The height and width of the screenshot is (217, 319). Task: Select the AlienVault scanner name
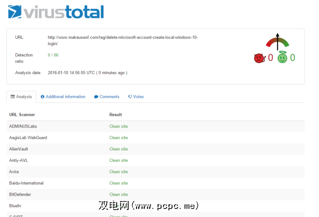pos(18,149)
